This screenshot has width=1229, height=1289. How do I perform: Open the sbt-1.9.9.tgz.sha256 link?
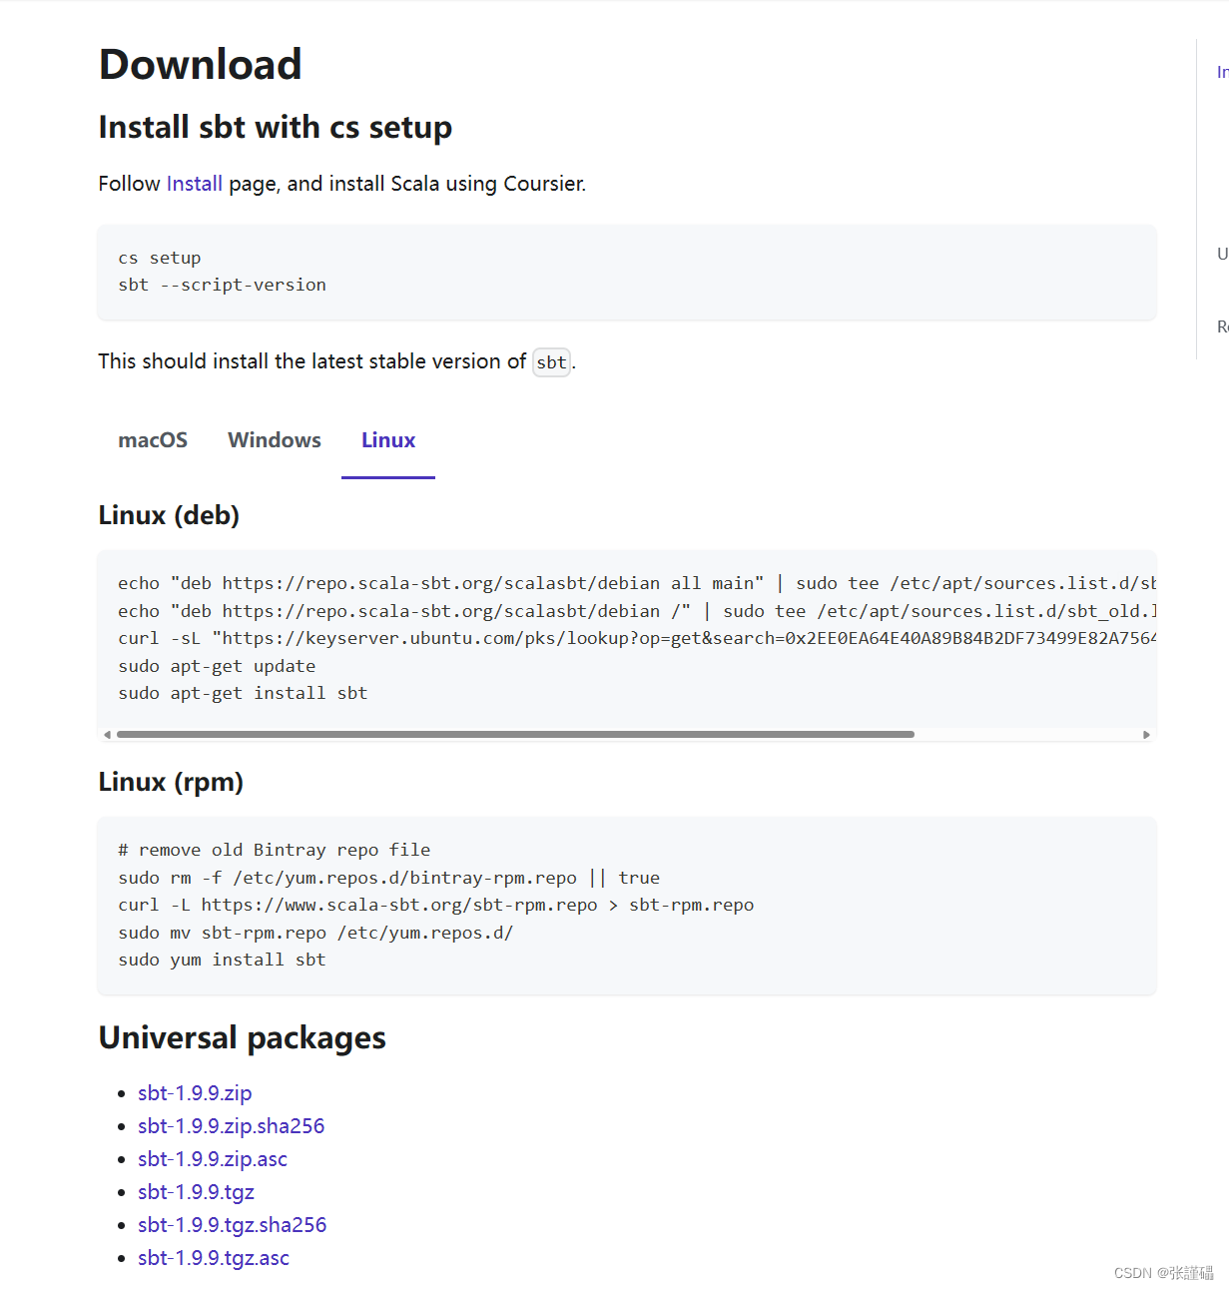233,1225
